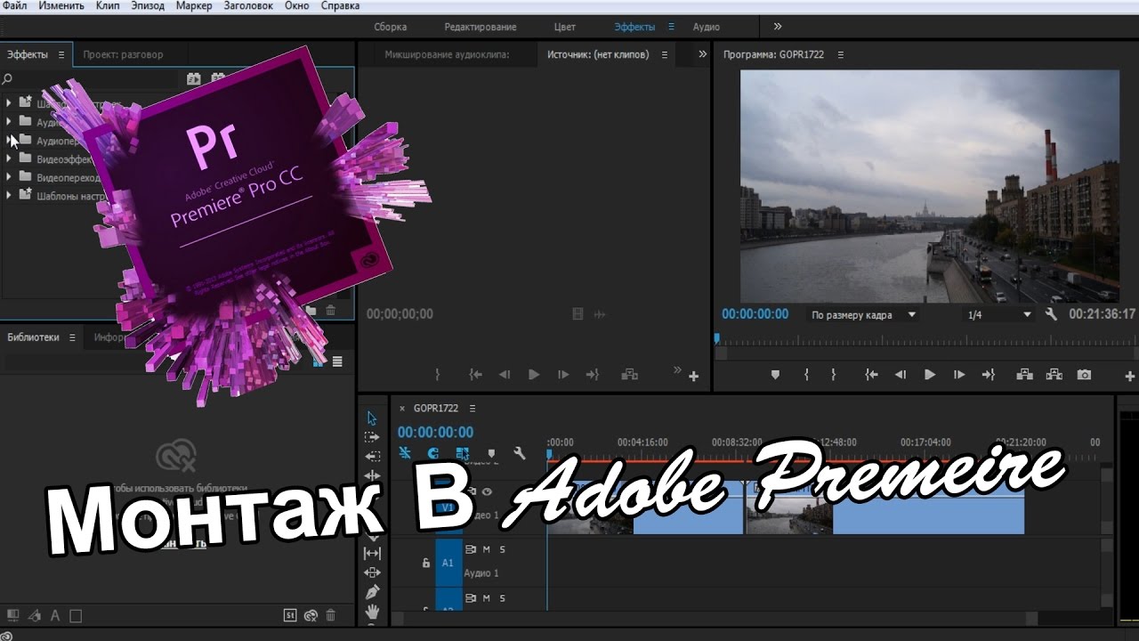
Task: Open Source monitor button editor plus
Action: point(693,377)
